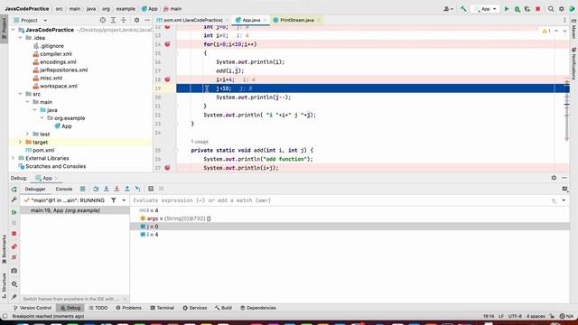Viewport: 578px width, 325px height.
Task: Collapse the src folder
Action: pyautogui.click(x=20, y=94)
